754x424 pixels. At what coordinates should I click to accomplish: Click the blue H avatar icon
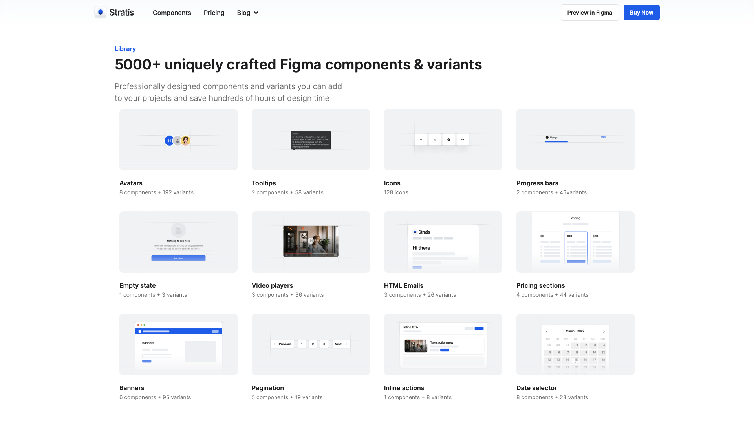169,141
